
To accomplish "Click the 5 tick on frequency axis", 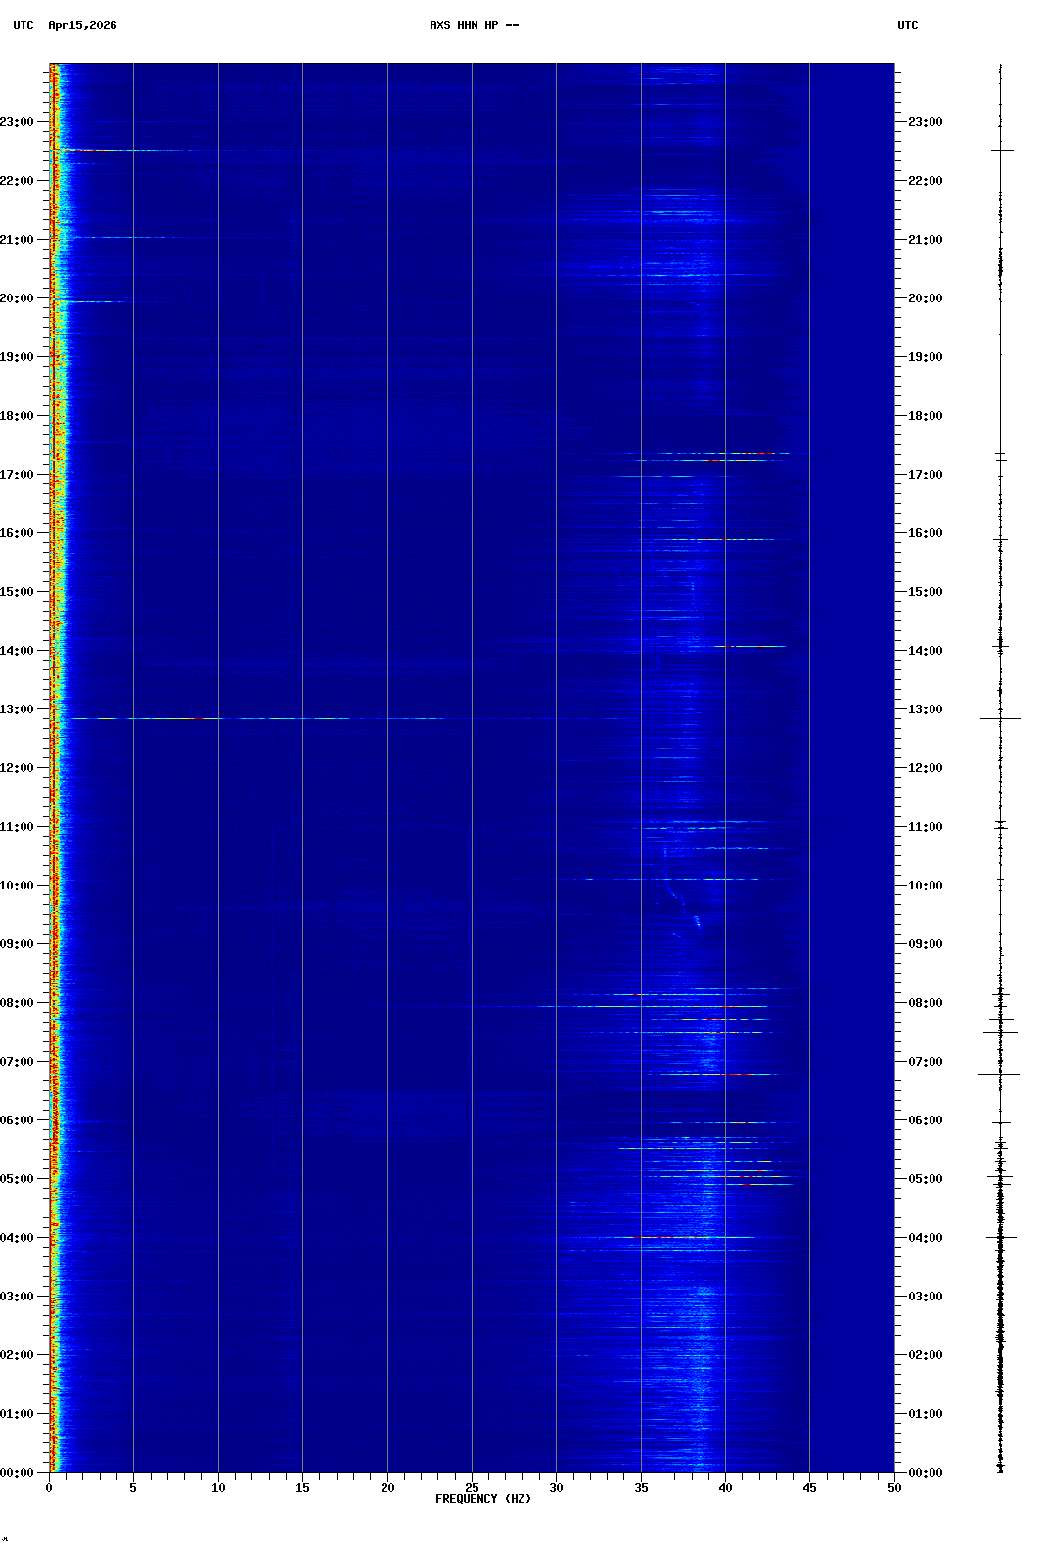I will (x=133, y=1488).
